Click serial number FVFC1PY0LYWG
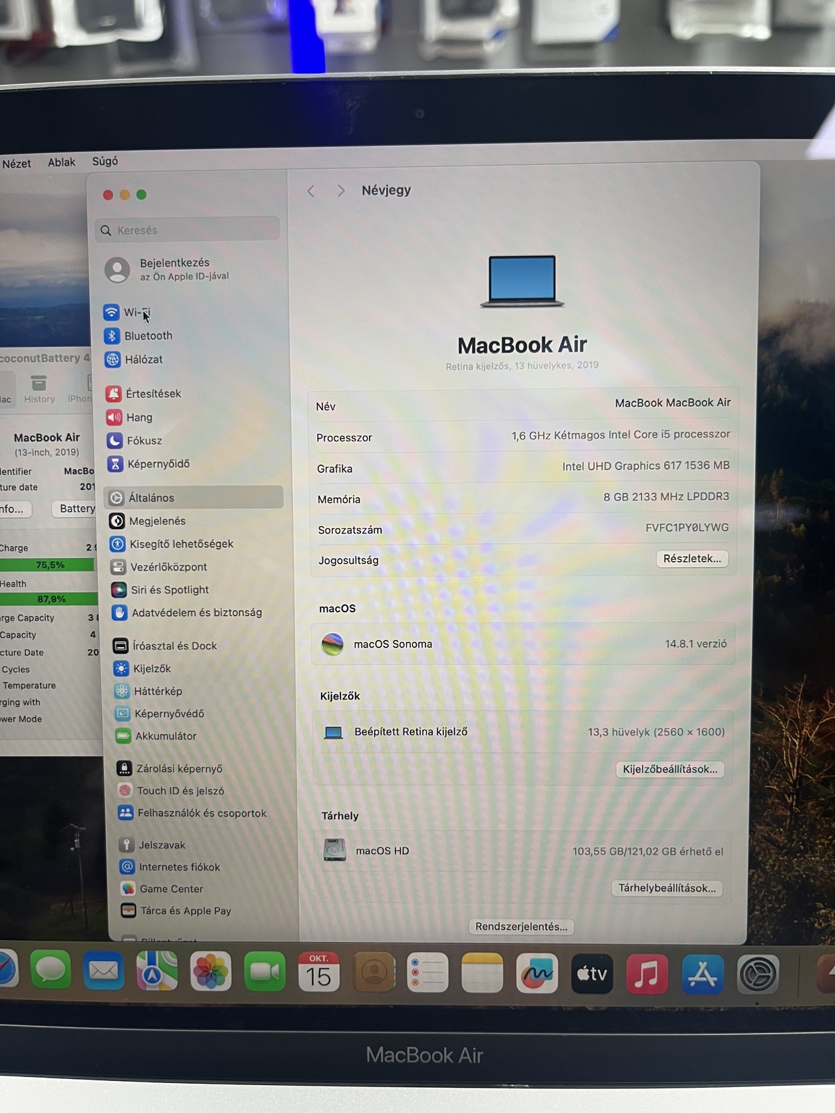 pos(687,527)
